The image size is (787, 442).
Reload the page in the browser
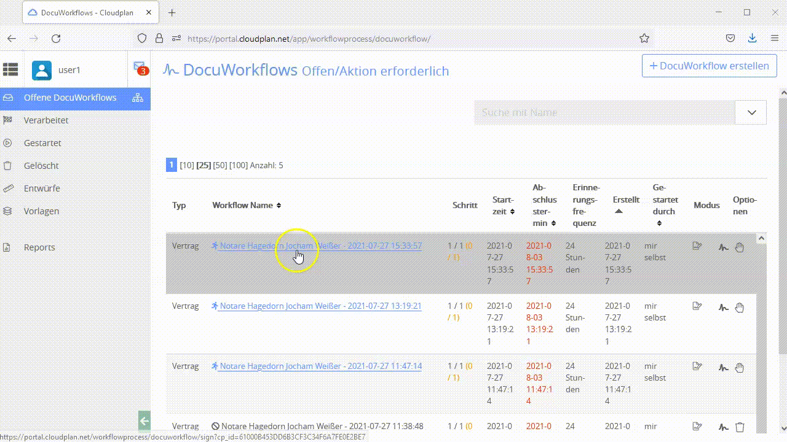pyautogui.click(x=56, y=38)
